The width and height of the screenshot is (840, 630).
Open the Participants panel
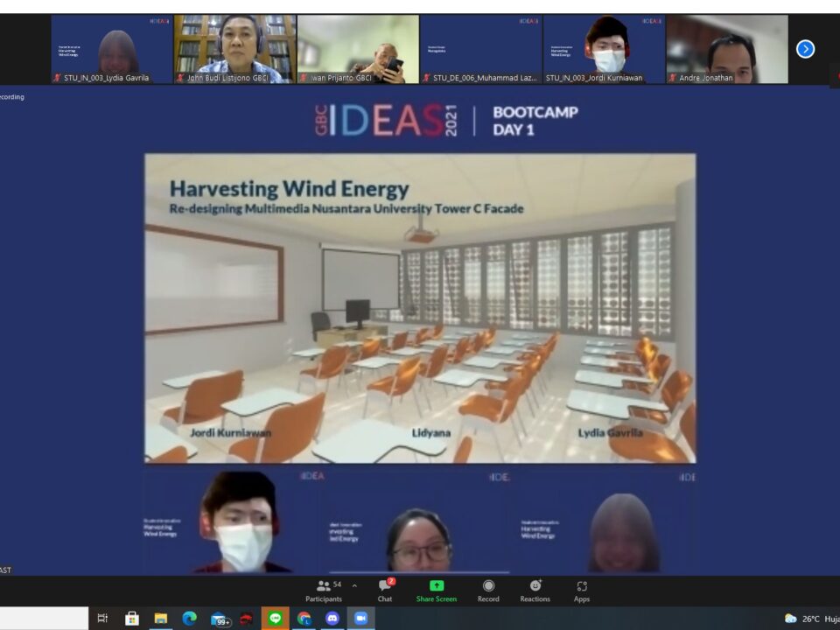(324, 591)
